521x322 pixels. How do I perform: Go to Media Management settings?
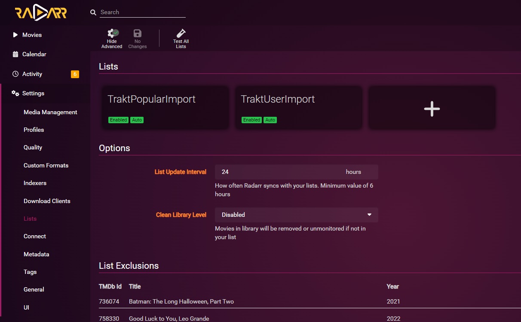pos(50,112)
